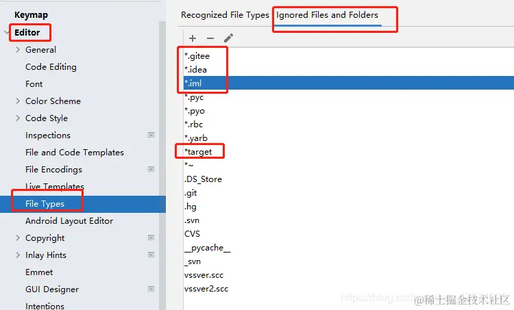
Task: Collapse the Editor settings section
Action: (7, 32)
